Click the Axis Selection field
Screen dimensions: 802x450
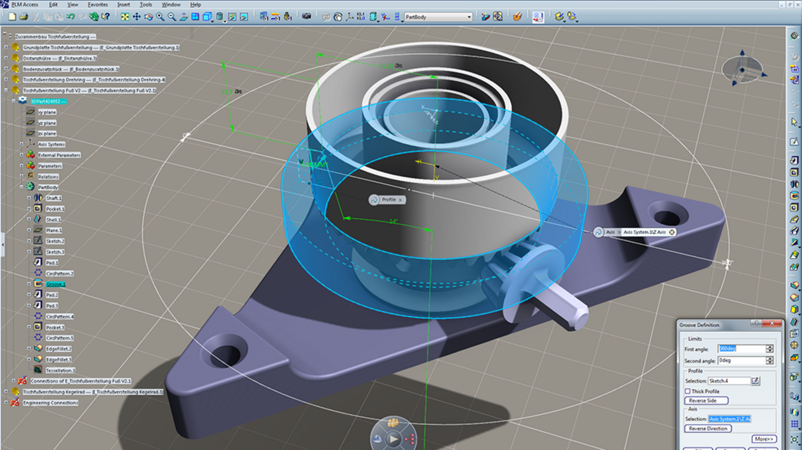tap(729, 419)
